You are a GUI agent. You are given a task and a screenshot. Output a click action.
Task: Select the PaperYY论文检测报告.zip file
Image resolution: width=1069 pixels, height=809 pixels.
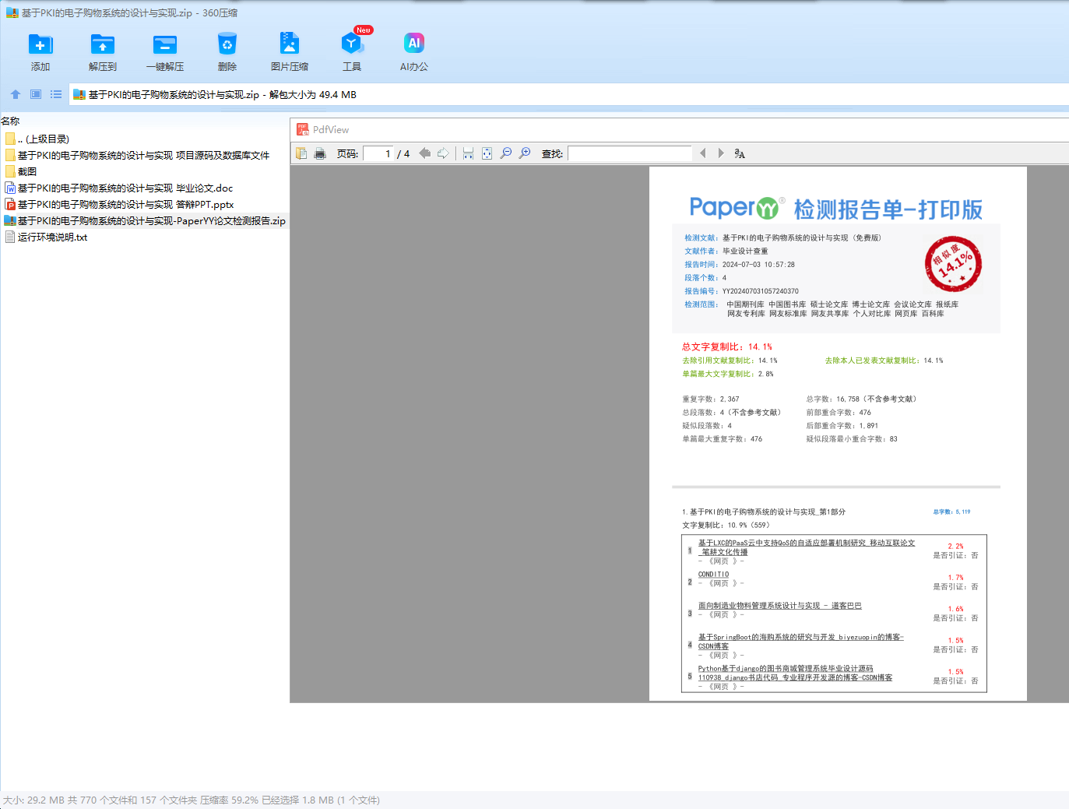click(145, 220)
